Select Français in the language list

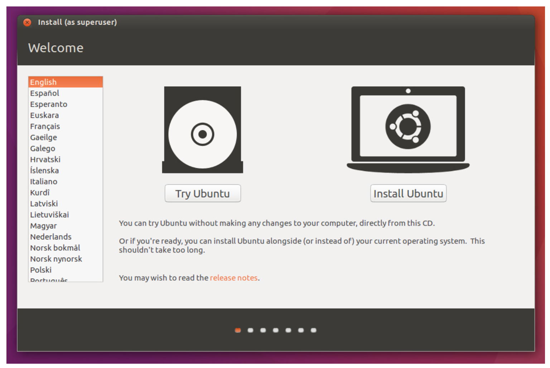pos(66,126)
